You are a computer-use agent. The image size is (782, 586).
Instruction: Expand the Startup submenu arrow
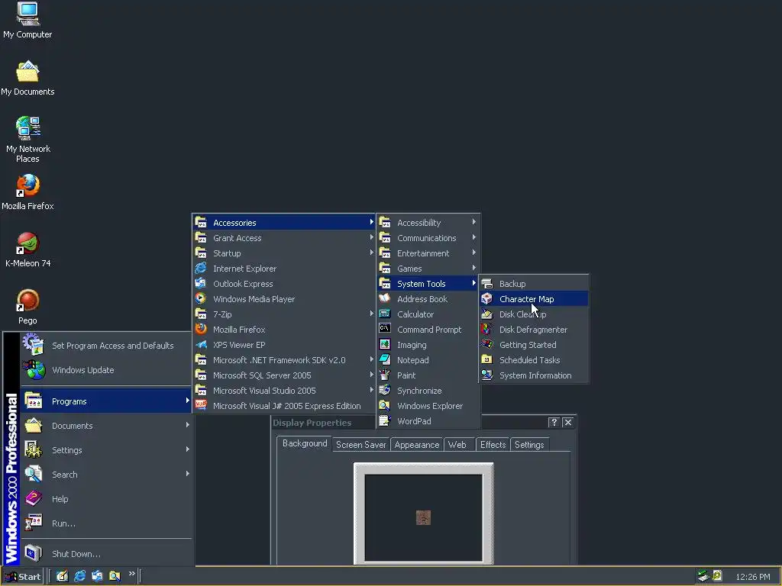[x=372, y=253]
